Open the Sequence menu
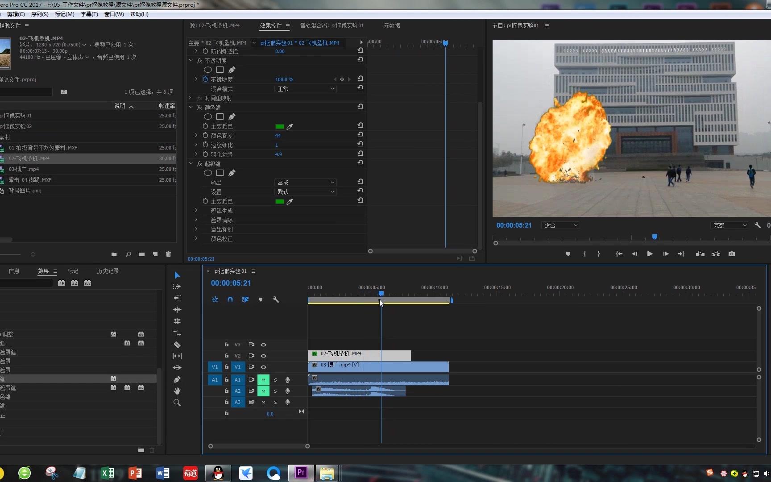 pyautogui.click(x=40, y=14)
